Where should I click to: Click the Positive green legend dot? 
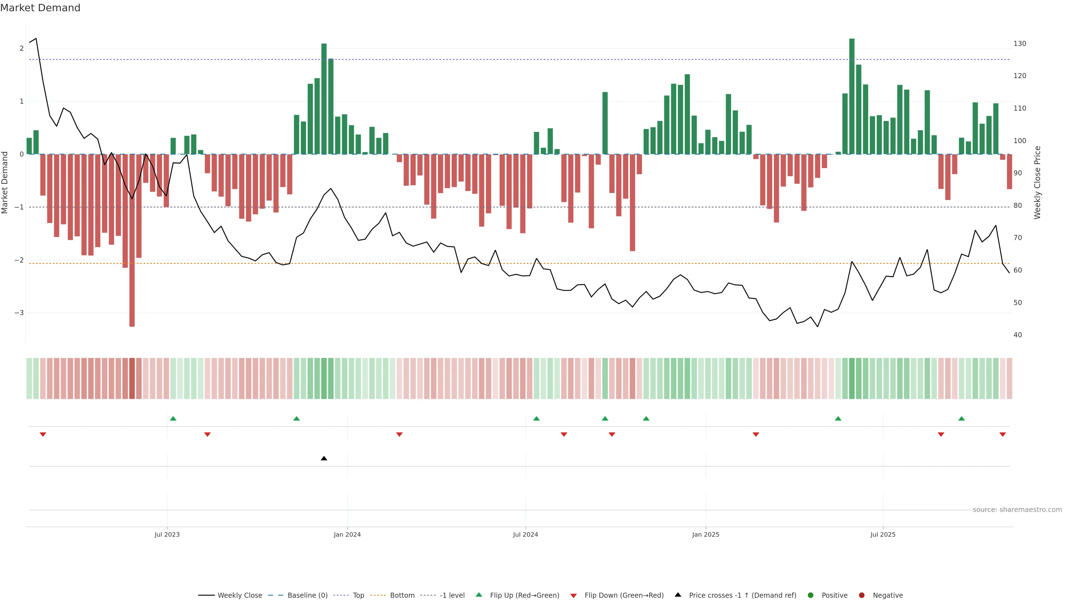click(x=811, y=595)
